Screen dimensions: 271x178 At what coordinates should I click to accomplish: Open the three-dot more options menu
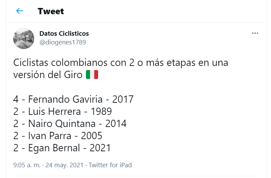coord(255,33)
